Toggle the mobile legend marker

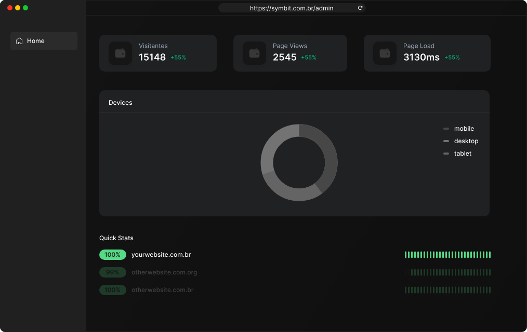pos(446,129)
